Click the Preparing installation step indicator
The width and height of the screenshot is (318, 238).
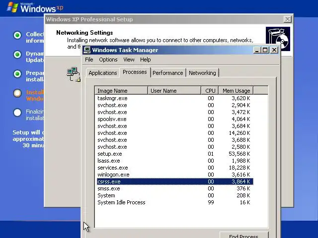pos(17,74)
